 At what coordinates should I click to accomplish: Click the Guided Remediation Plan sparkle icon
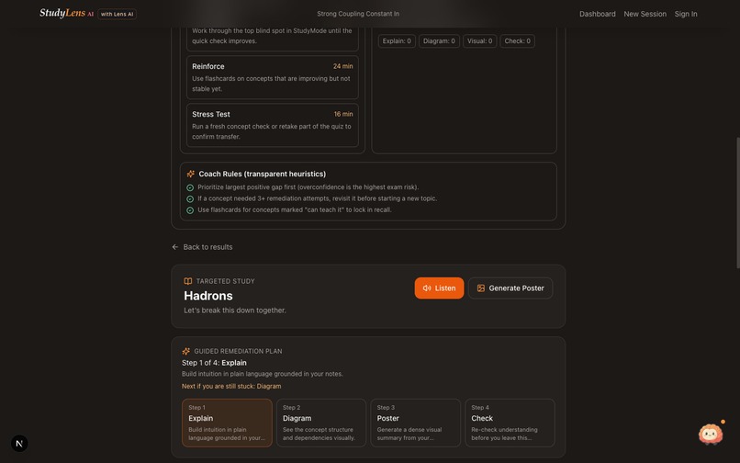click(186, 351)
